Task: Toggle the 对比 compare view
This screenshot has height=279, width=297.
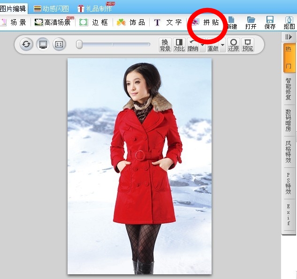Action: click(179, 45)
